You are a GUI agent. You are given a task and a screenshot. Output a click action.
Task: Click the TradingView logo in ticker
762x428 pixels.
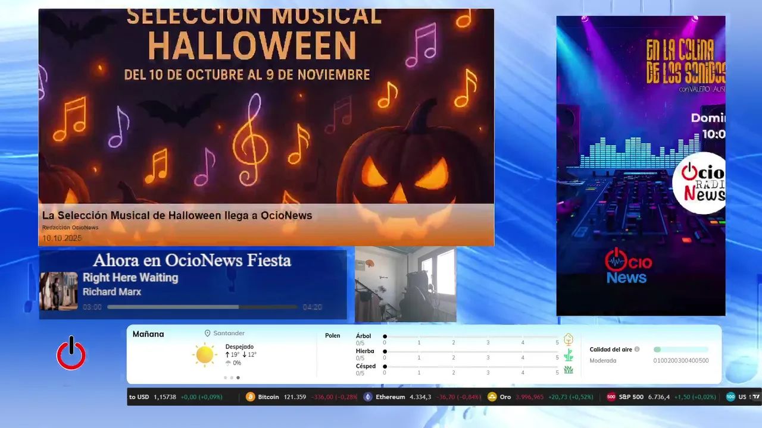pos(755,397)
